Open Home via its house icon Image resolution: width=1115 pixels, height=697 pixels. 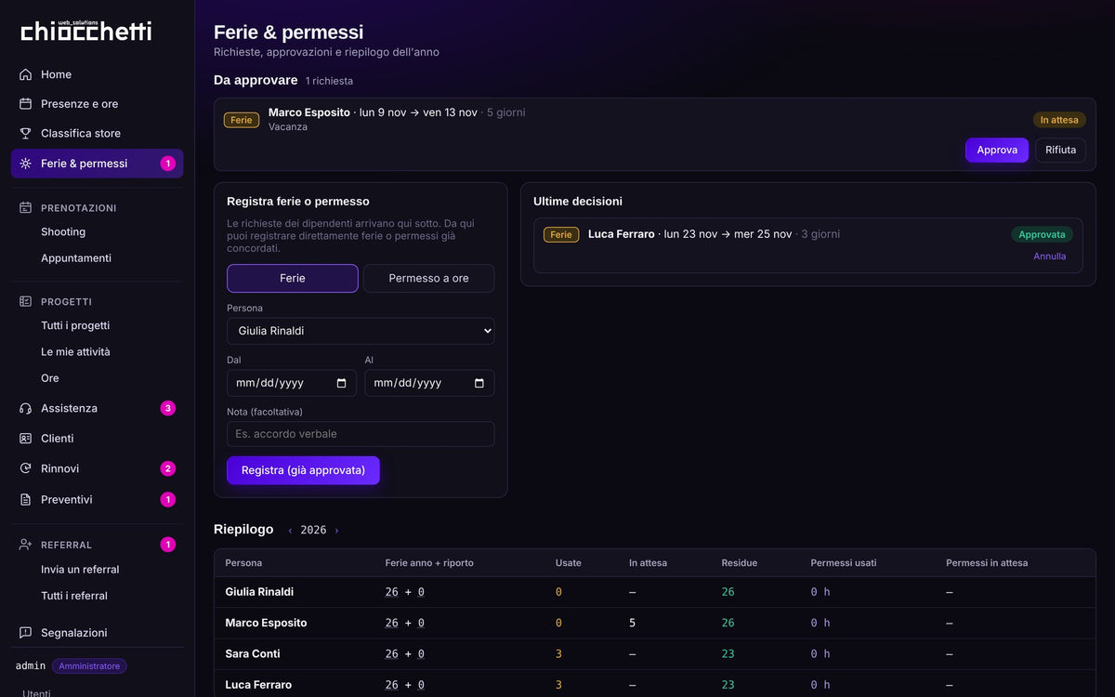click(x=25, y=74)
